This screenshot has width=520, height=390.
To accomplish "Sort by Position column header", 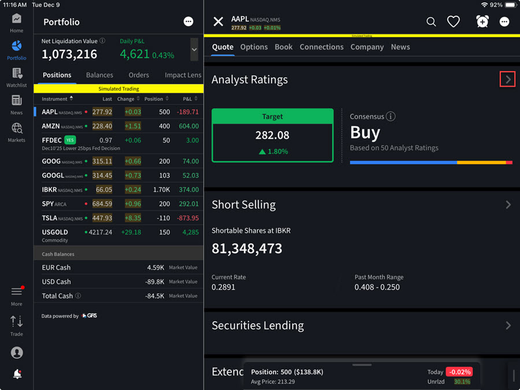I will [x=157, y=99].
